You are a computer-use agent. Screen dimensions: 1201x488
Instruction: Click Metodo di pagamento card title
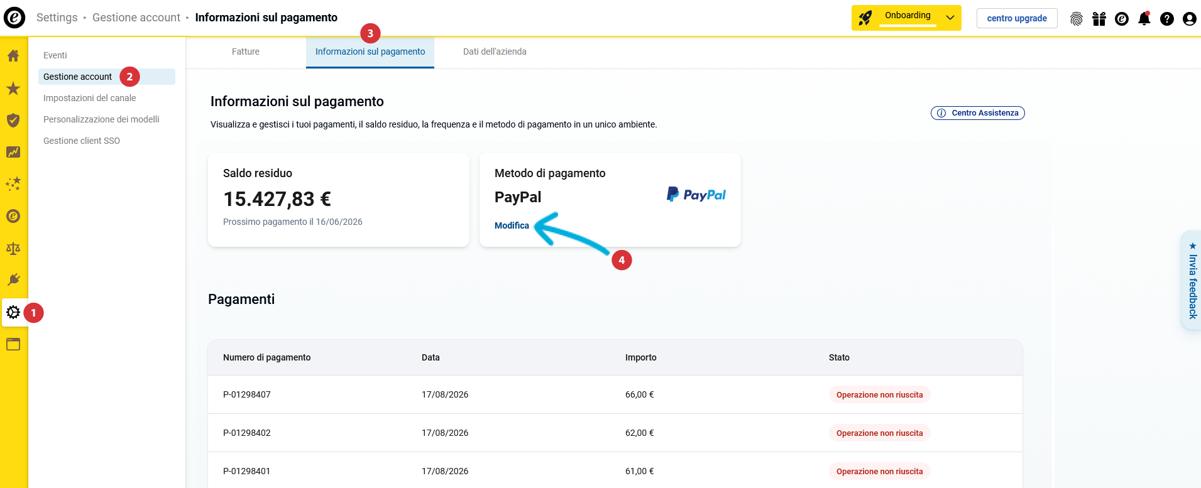(550, 173)
